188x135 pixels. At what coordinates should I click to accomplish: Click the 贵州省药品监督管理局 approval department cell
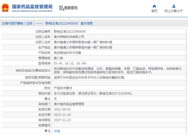point(119,104)
